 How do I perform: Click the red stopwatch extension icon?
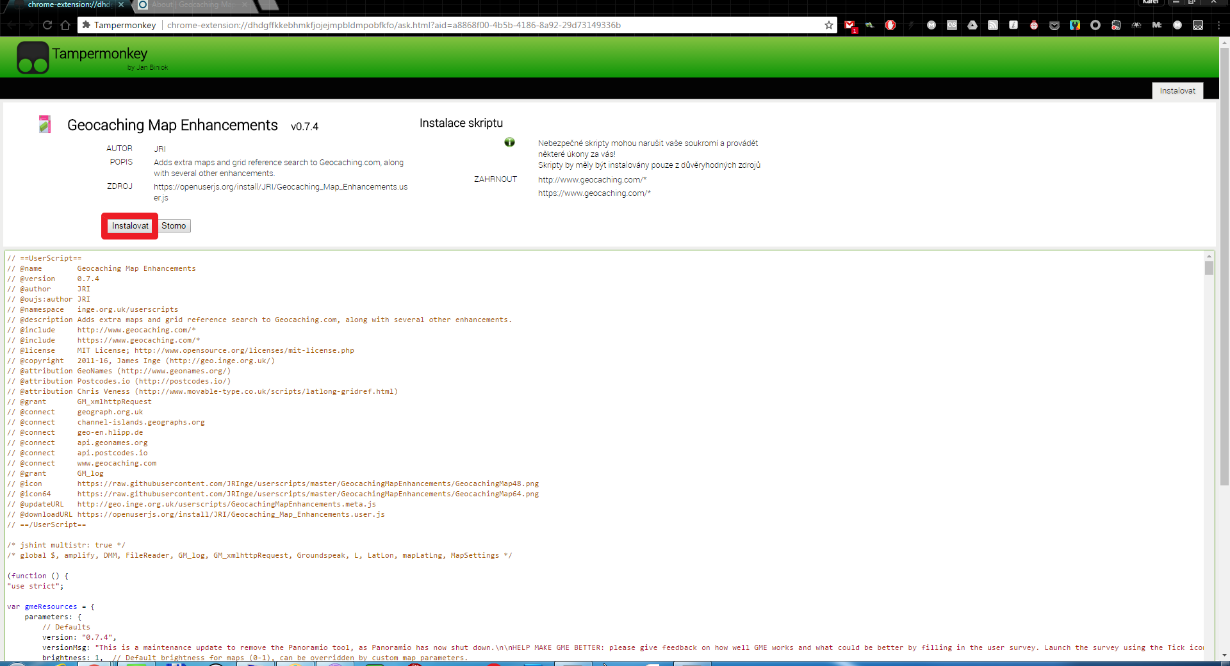click(1034, 25)
